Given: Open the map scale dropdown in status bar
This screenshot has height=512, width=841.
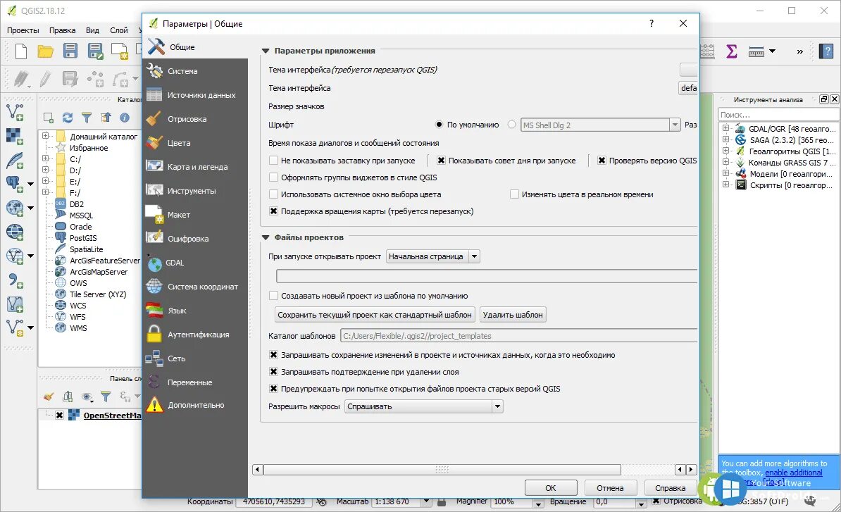Looking at the screenshot, I should 426,502.
